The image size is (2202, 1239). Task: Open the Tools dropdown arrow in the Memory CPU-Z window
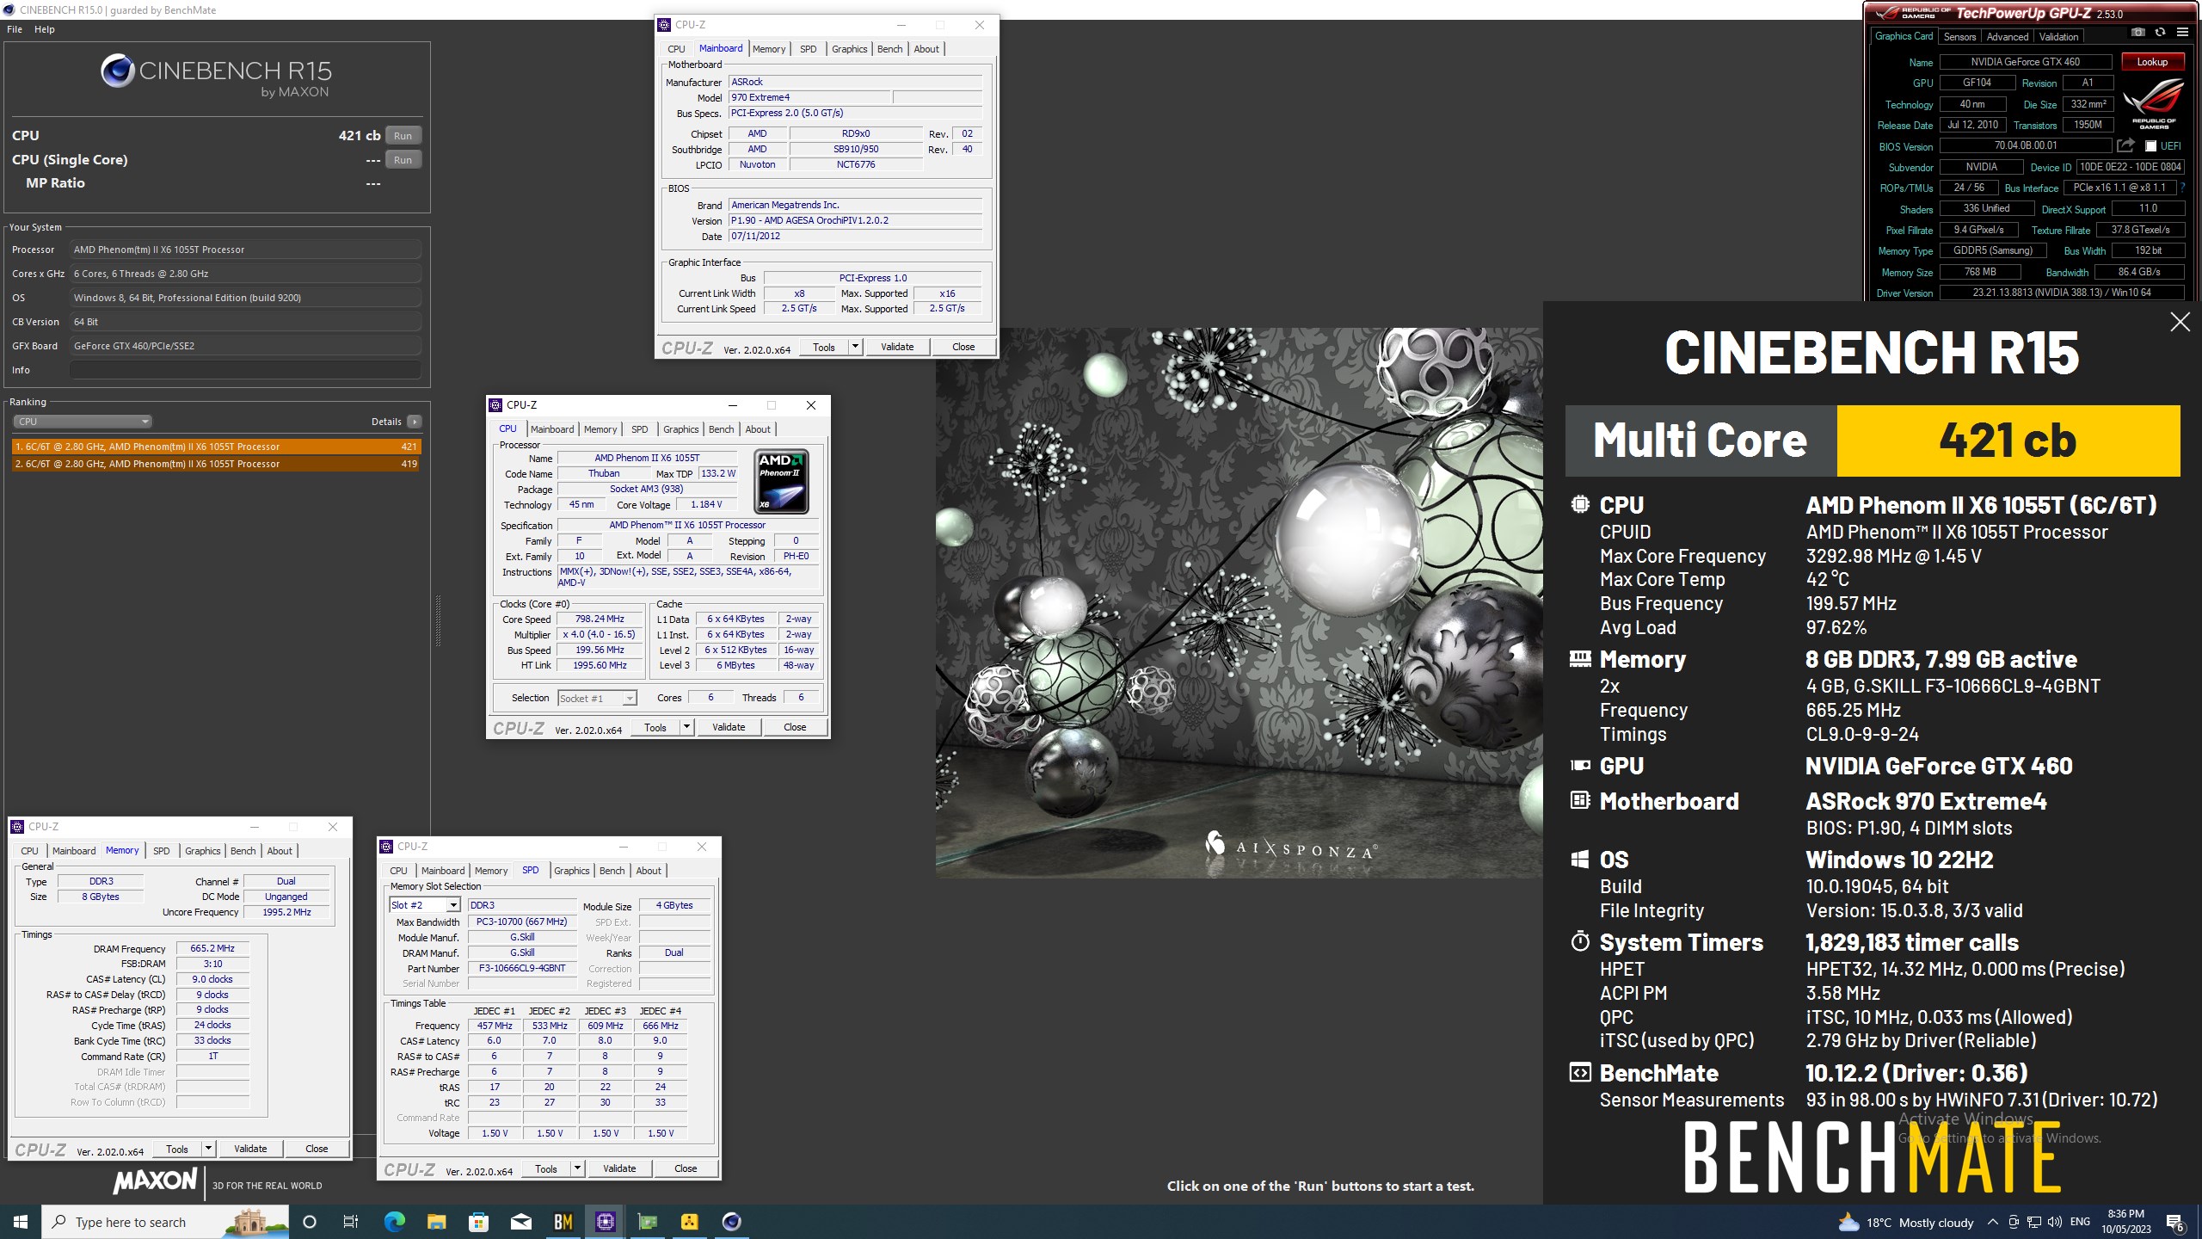(x=208, y=1149)
